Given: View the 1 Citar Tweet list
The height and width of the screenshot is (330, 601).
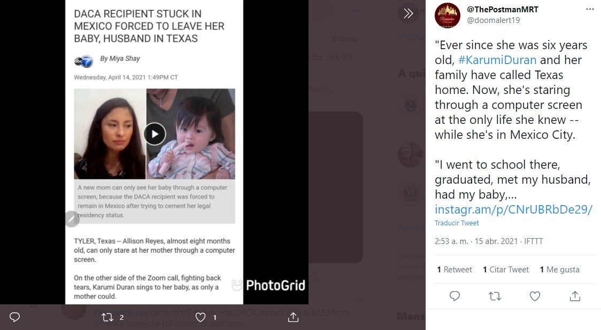Looking at the screenshot, I should (x=505, y=270).
